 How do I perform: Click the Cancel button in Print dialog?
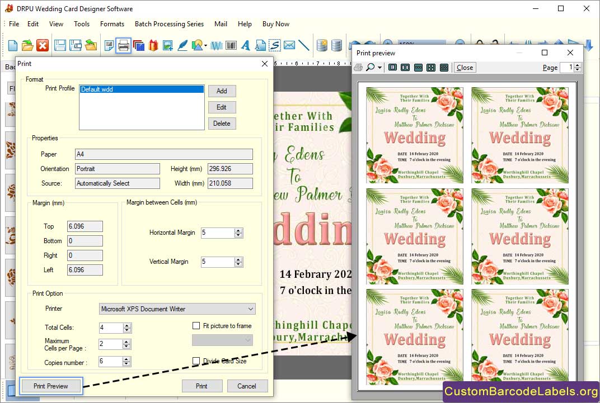click(247, 386)
